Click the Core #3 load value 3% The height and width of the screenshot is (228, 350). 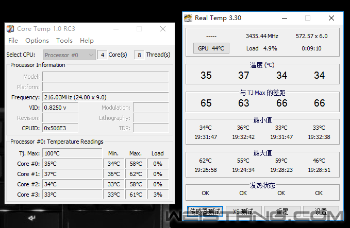(158, 195)
